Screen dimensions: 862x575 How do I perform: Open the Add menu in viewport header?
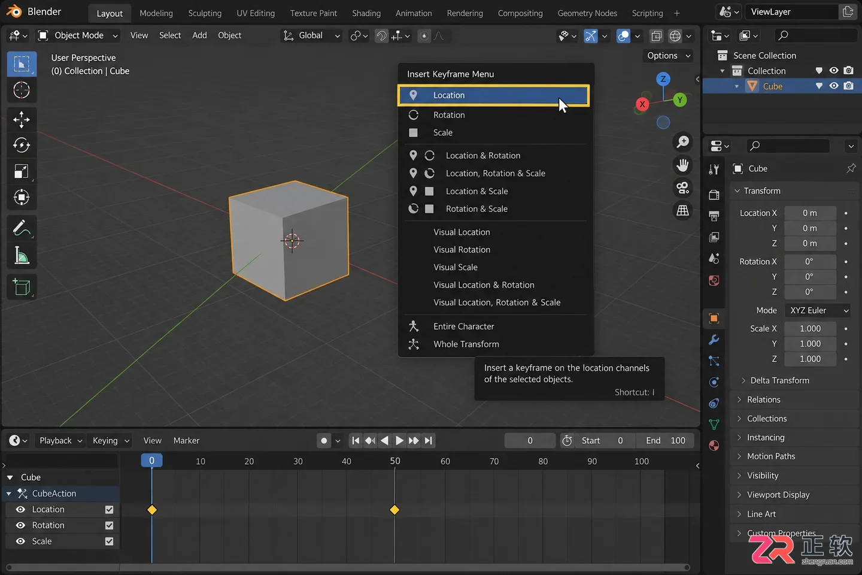[x=199, y=35]
